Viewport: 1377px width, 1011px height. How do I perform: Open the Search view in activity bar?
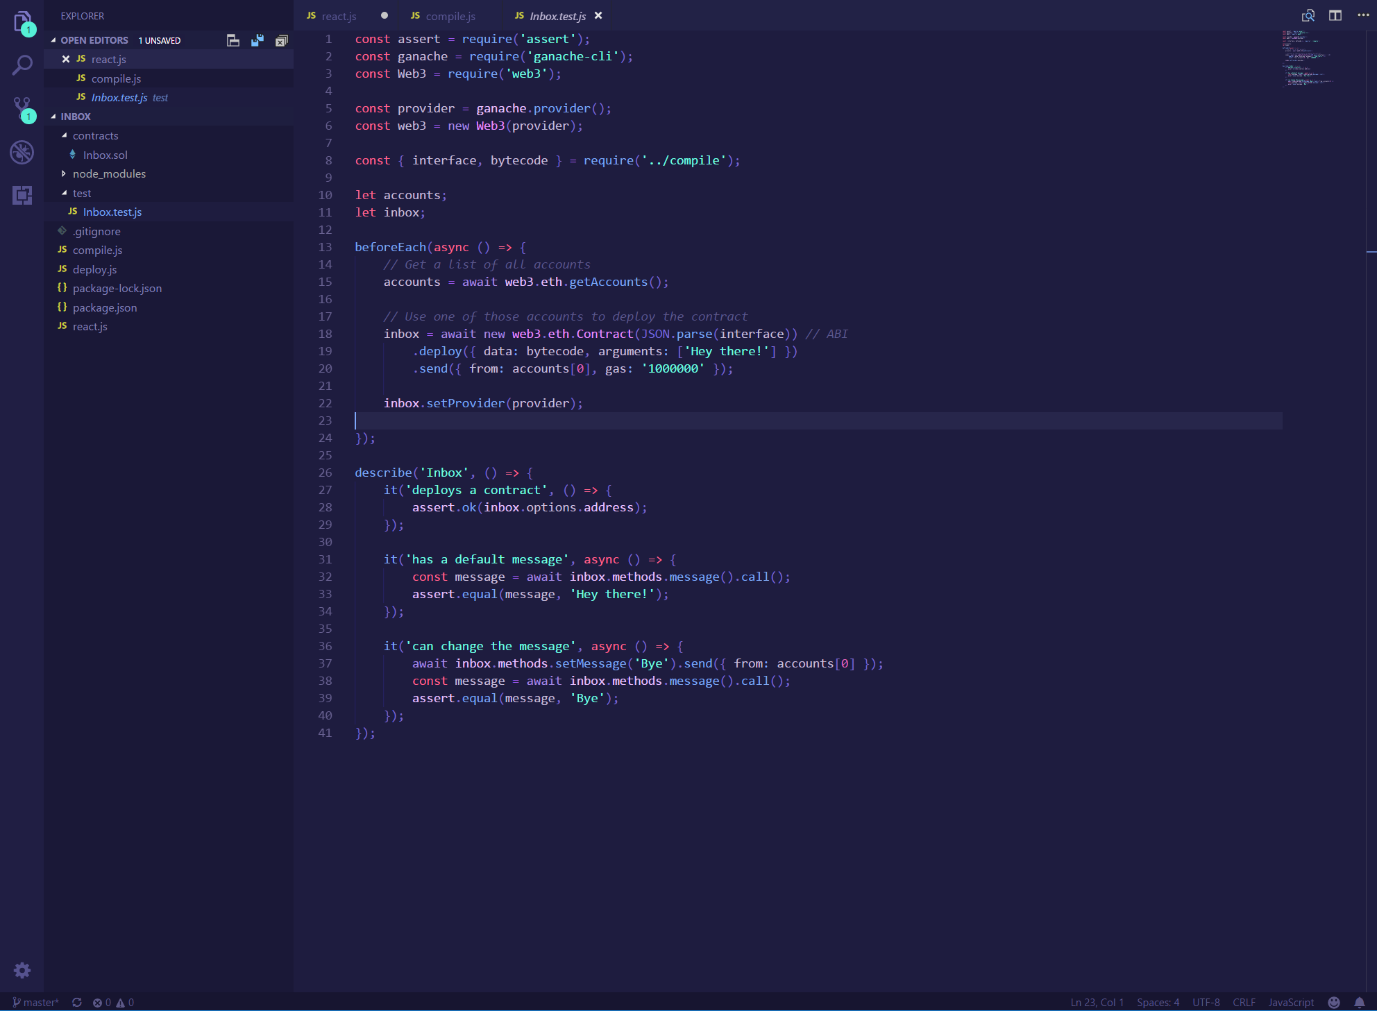[22, 65]
